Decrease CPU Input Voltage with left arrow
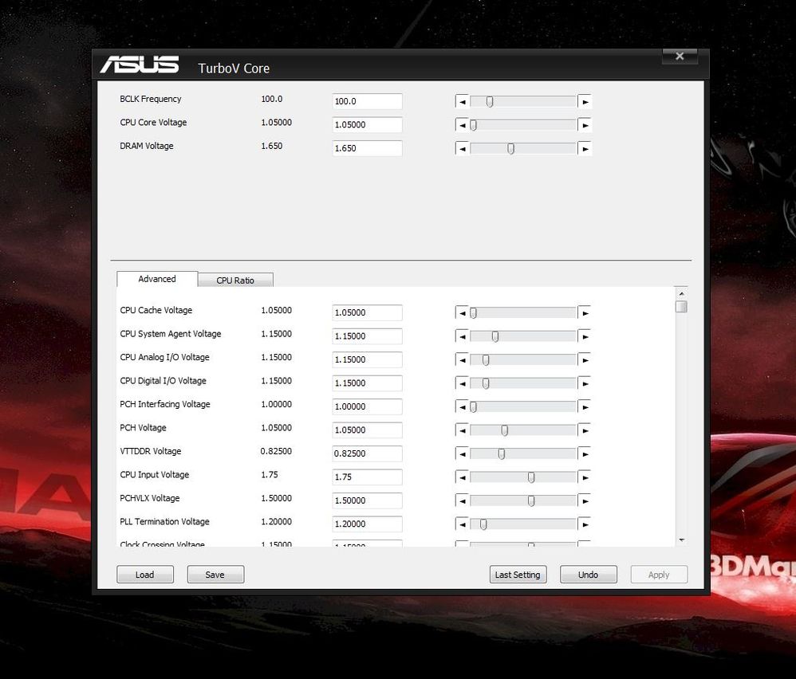Screen dimensions: 796x679 (462, 477)
